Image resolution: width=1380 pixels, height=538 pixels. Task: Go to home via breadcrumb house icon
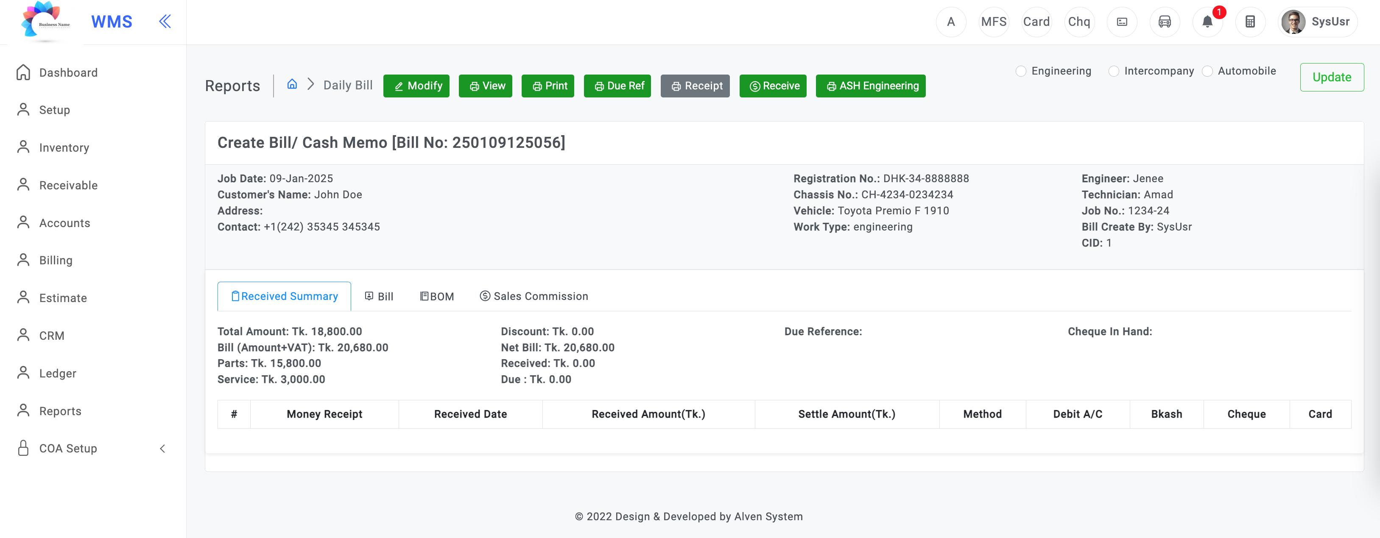tap(292, 84)
